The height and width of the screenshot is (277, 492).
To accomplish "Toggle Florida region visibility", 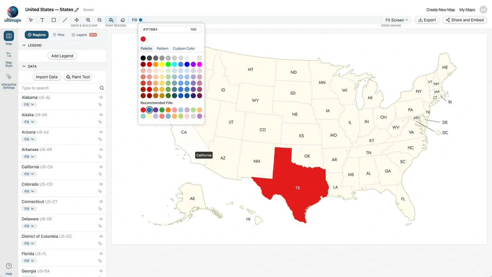I will 101,254.
